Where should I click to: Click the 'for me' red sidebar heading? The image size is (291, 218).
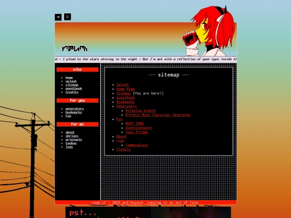[x=78, y=124]
